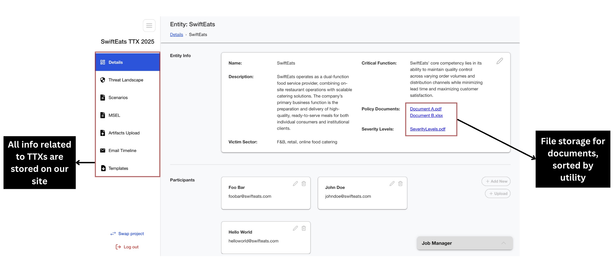This screenshot has width=615, height=273.
Task: Open Artifacts Upload from the sidebar
Action: 124,133
